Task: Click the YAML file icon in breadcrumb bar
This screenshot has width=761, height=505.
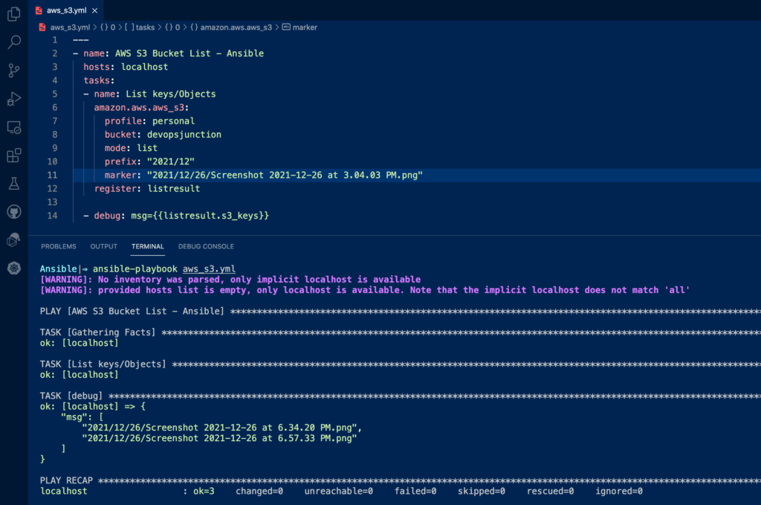Action: click(42, 26)
